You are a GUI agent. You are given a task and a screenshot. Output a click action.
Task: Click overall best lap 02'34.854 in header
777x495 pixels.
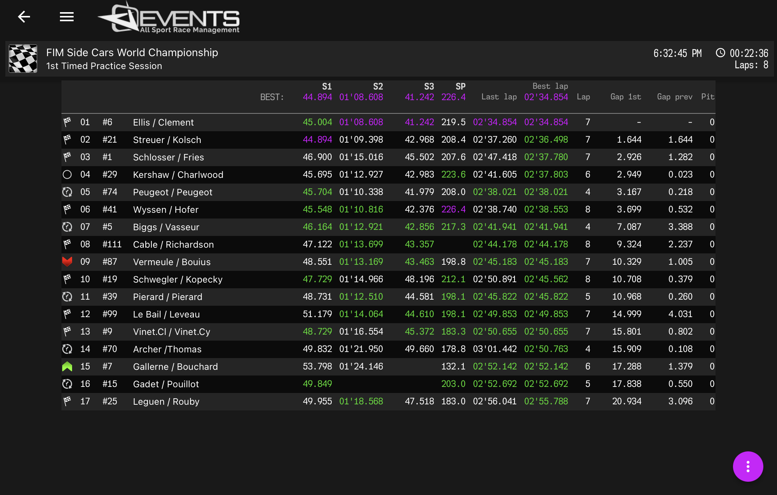click(546, 97)
